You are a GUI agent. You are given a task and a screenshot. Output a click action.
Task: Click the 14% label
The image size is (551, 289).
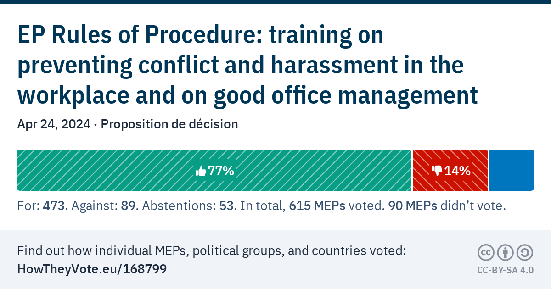pyautogui.click(x=457, y=171)
